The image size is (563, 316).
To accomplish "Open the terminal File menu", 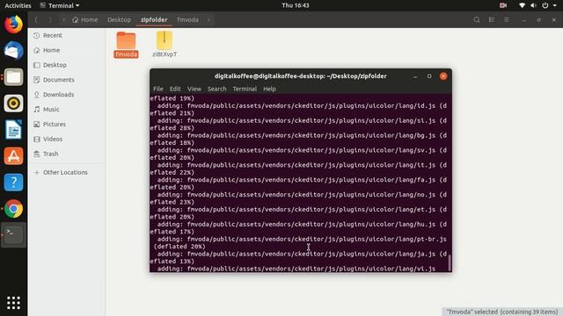I will pyautogui.click(x=158, y=89).
